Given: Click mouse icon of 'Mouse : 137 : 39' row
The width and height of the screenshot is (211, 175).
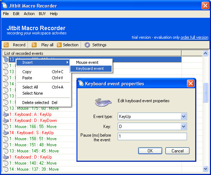Looking at the screenshot, I should (6, 169).
